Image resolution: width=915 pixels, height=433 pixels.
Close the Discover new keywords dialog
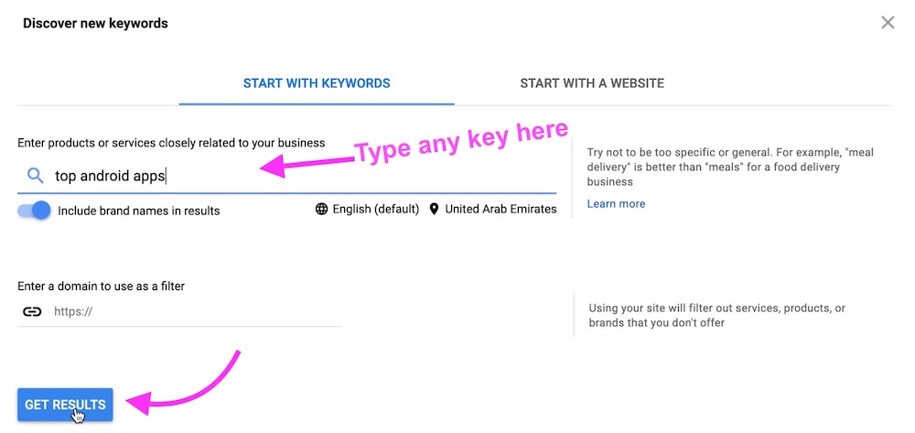point(888,23)
